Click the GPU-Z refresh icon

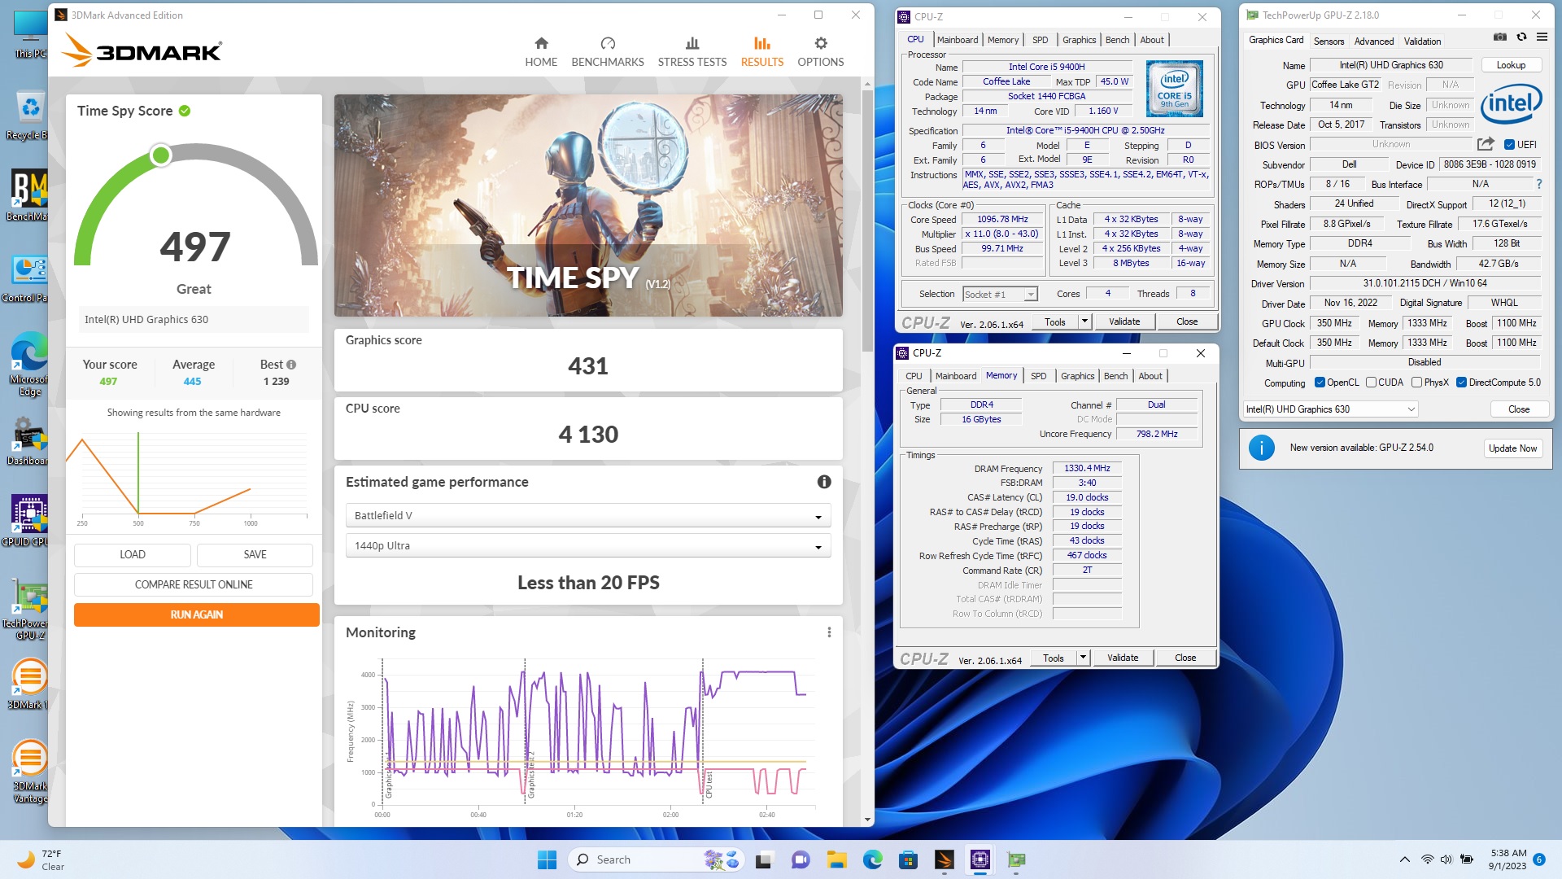1521,37
